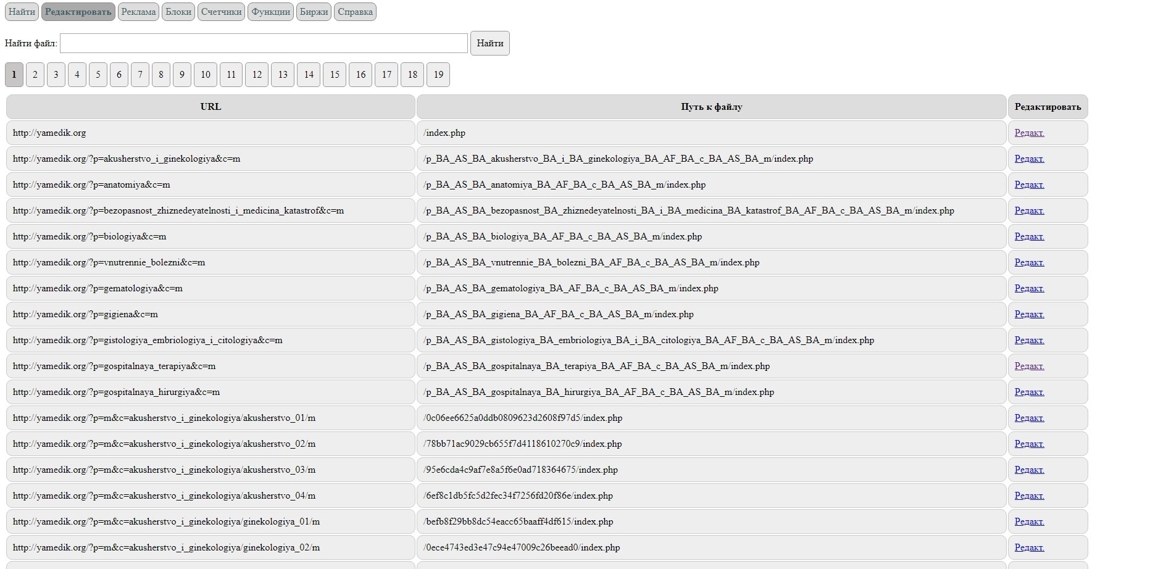Screen dimensions: 1158x569
Task: Switch to the Реклама tab
Action: (138, 12)
